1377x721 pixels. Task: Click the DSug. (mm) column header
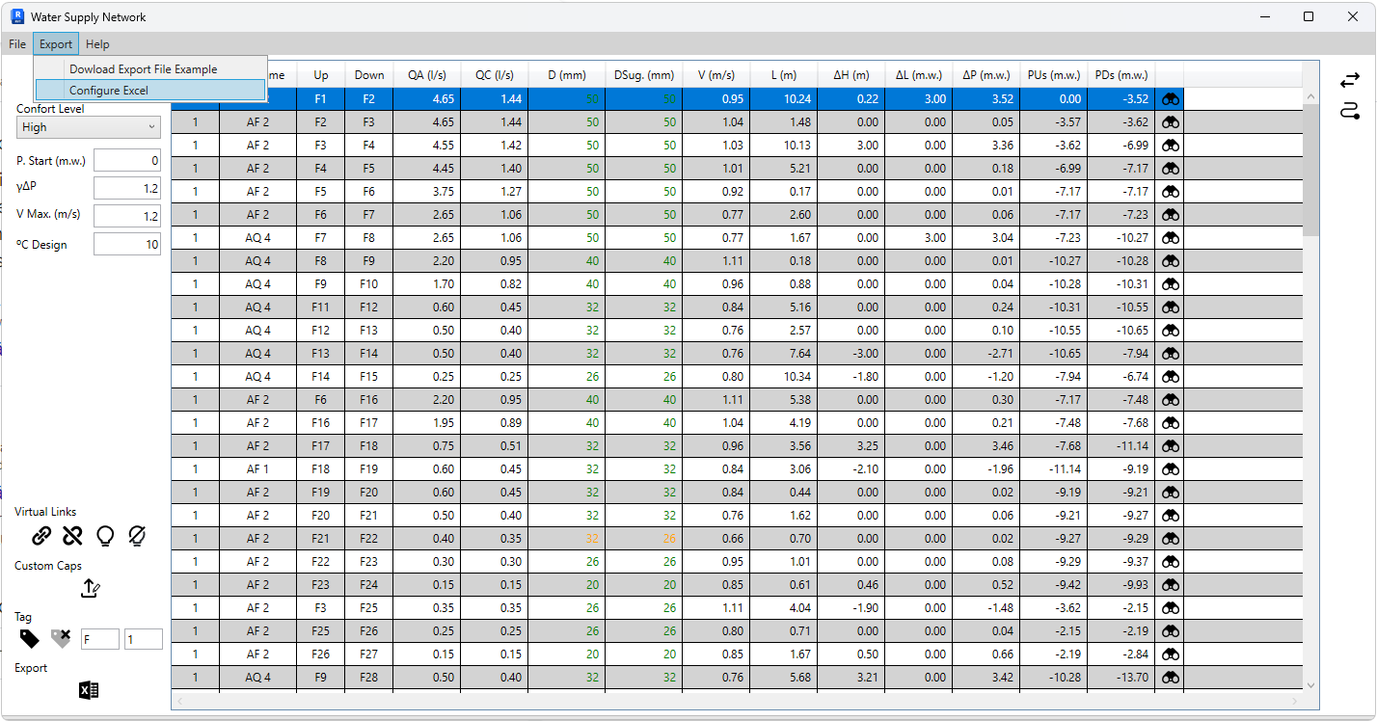coord(643,75)
